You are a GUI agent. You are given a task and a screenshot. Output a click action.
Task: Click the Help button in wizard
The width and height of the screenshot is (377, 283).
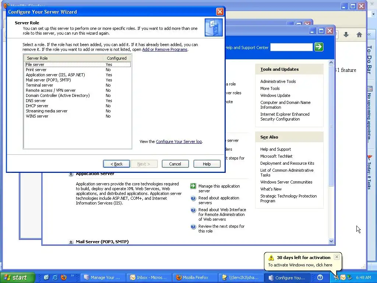207,164
